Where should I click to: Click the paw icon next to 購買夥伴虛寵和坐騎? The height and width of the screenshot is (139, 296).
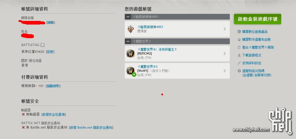(x=239, y=39)
